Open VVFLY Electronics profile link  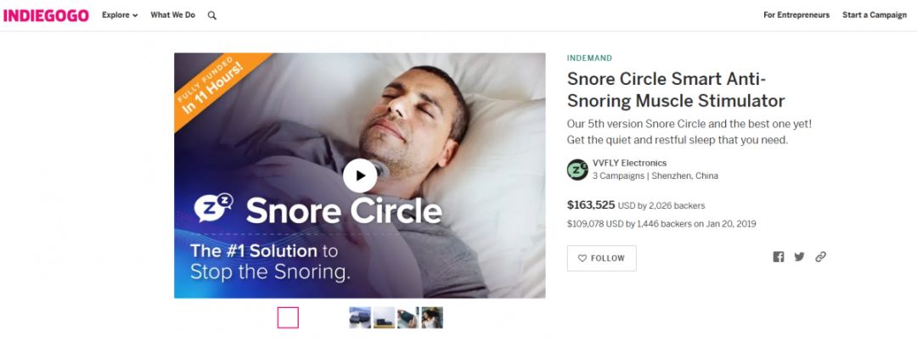[629, 163]
